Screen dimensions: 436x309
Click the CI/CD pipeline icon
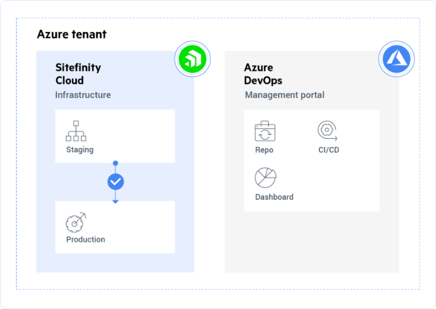tap(328, 131)
